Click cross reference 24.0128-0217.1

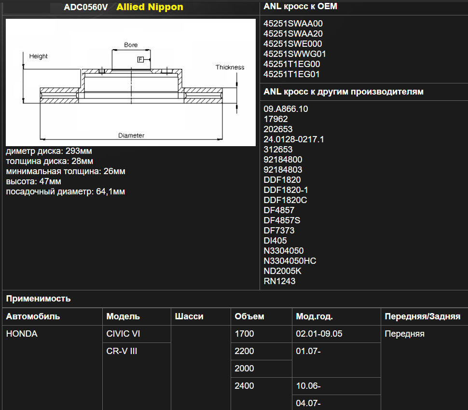[294, 139]
